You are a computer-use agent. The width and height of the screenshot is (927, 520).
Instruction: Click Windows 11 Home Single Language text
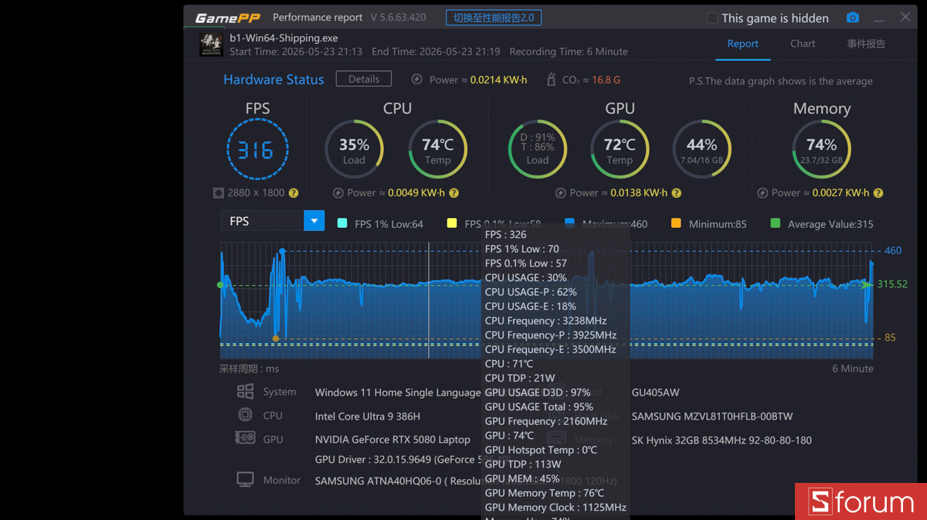tap(397, 393)
